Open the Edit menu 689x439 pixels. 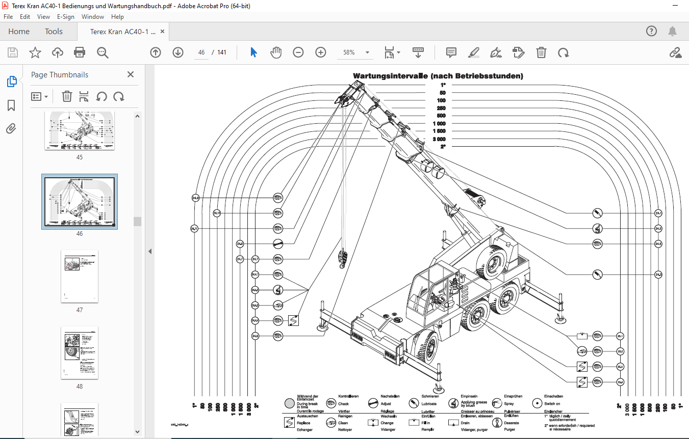[25, 16]
